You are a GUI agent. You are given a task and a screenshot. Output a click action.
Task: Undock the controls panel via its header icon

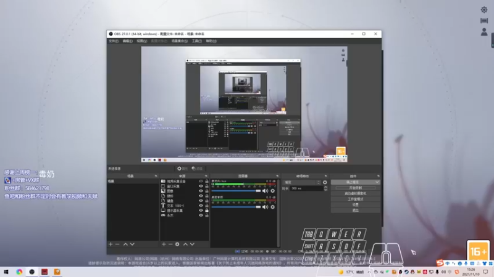click(379, 176)
